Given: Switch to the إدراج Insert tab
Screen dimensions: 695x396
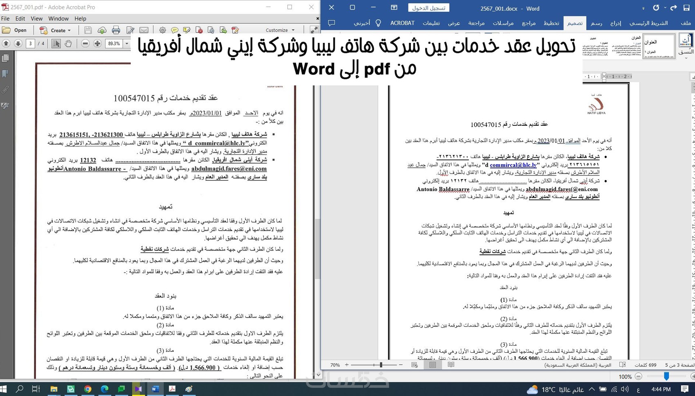Looking at the screenshot, I should (616, 23).
